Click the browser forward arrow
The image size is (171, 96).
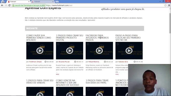(x=6, y=5)
